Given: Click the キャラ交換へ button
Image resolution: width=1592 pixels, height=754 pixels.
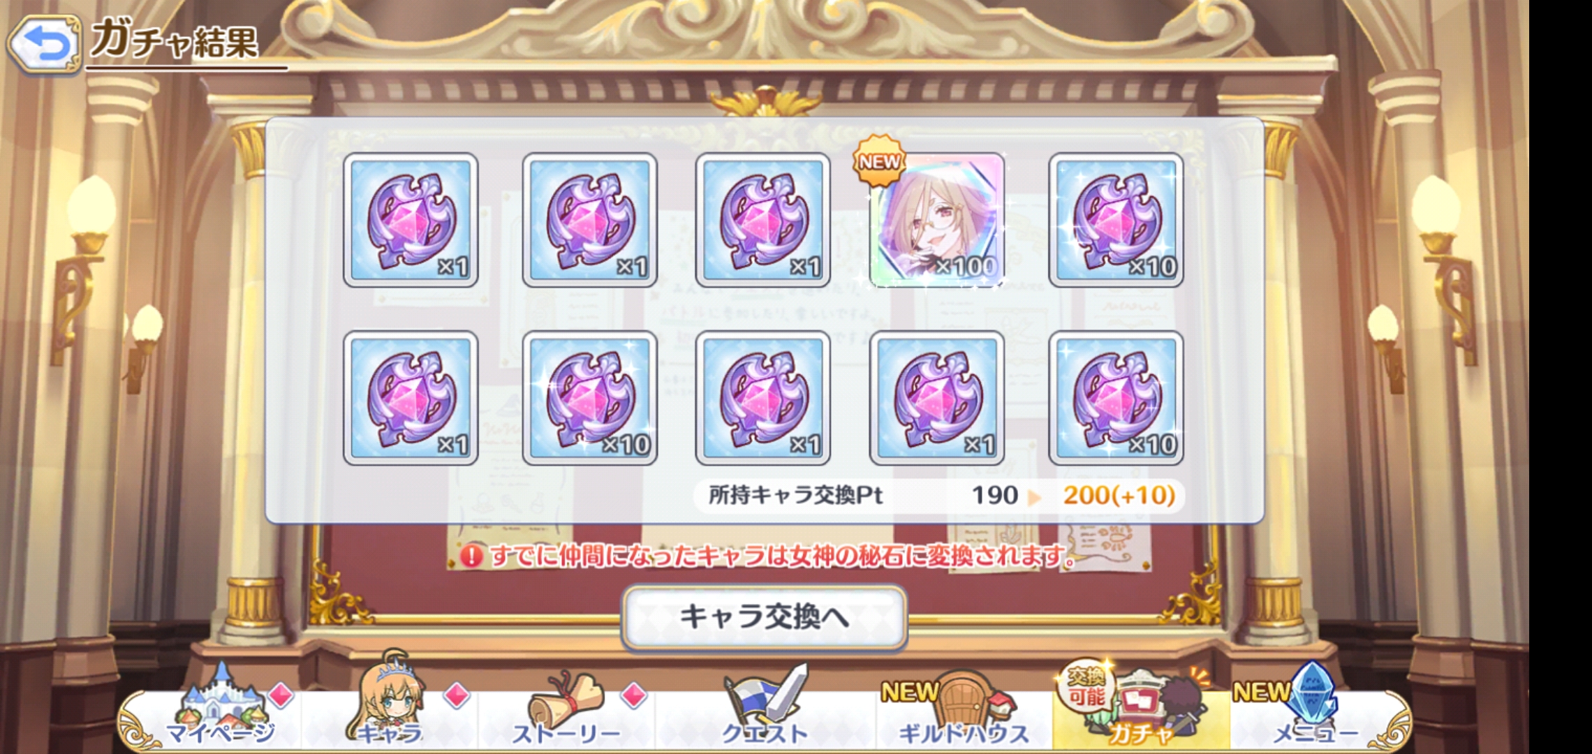Looking at the screenshot, I should 765,617.
